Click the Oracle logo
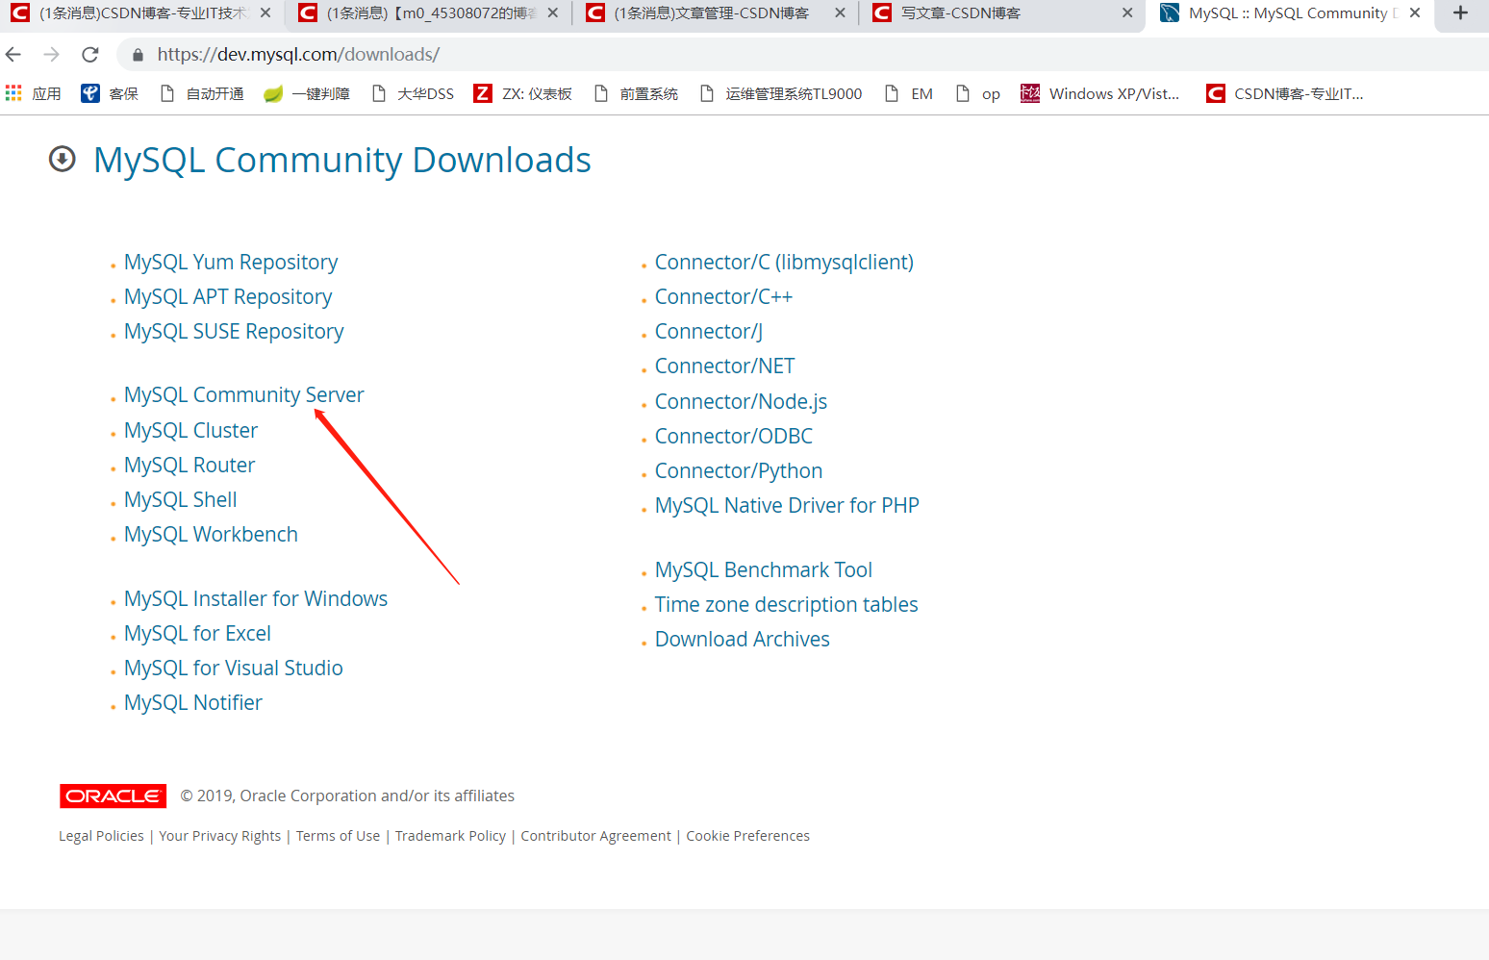 pyautogui.click(x=113, y=796)
